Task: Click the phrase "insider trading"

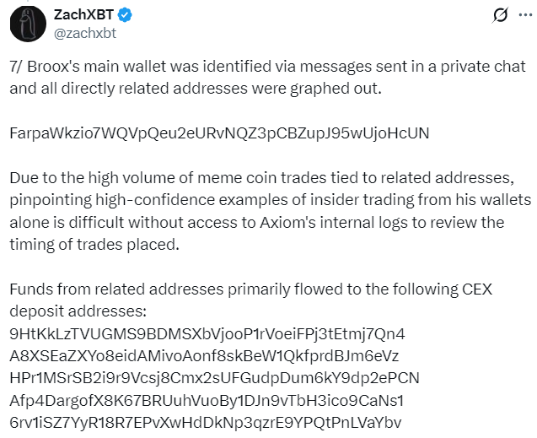Action: (x=382, y=200)
